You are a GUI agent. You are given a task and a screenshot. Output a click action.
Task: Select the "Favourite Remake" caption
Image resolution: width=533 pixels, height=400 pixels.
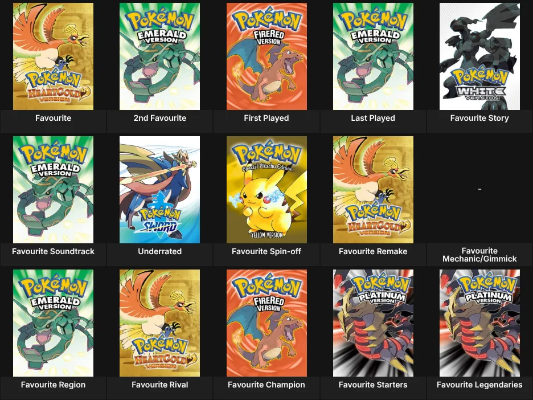[x=373, y=251]
